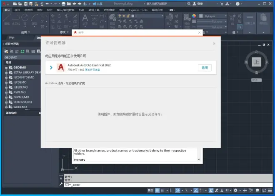Toggle snap mode dots in status bar

point(163,191)
